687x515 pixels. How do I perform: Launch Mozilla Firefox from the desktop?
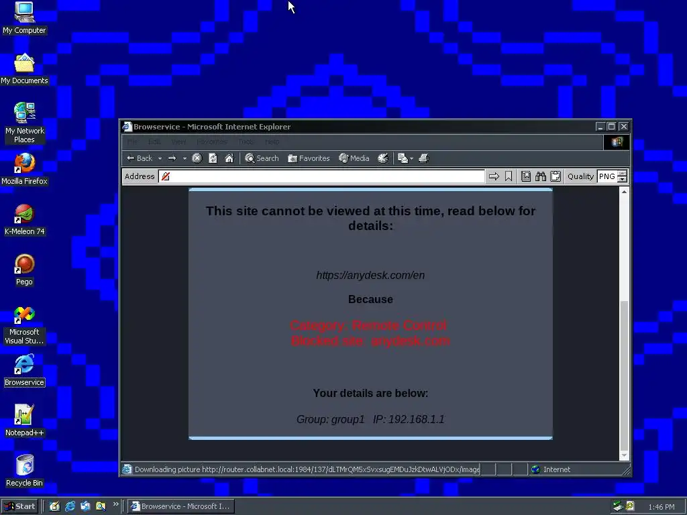24,170
